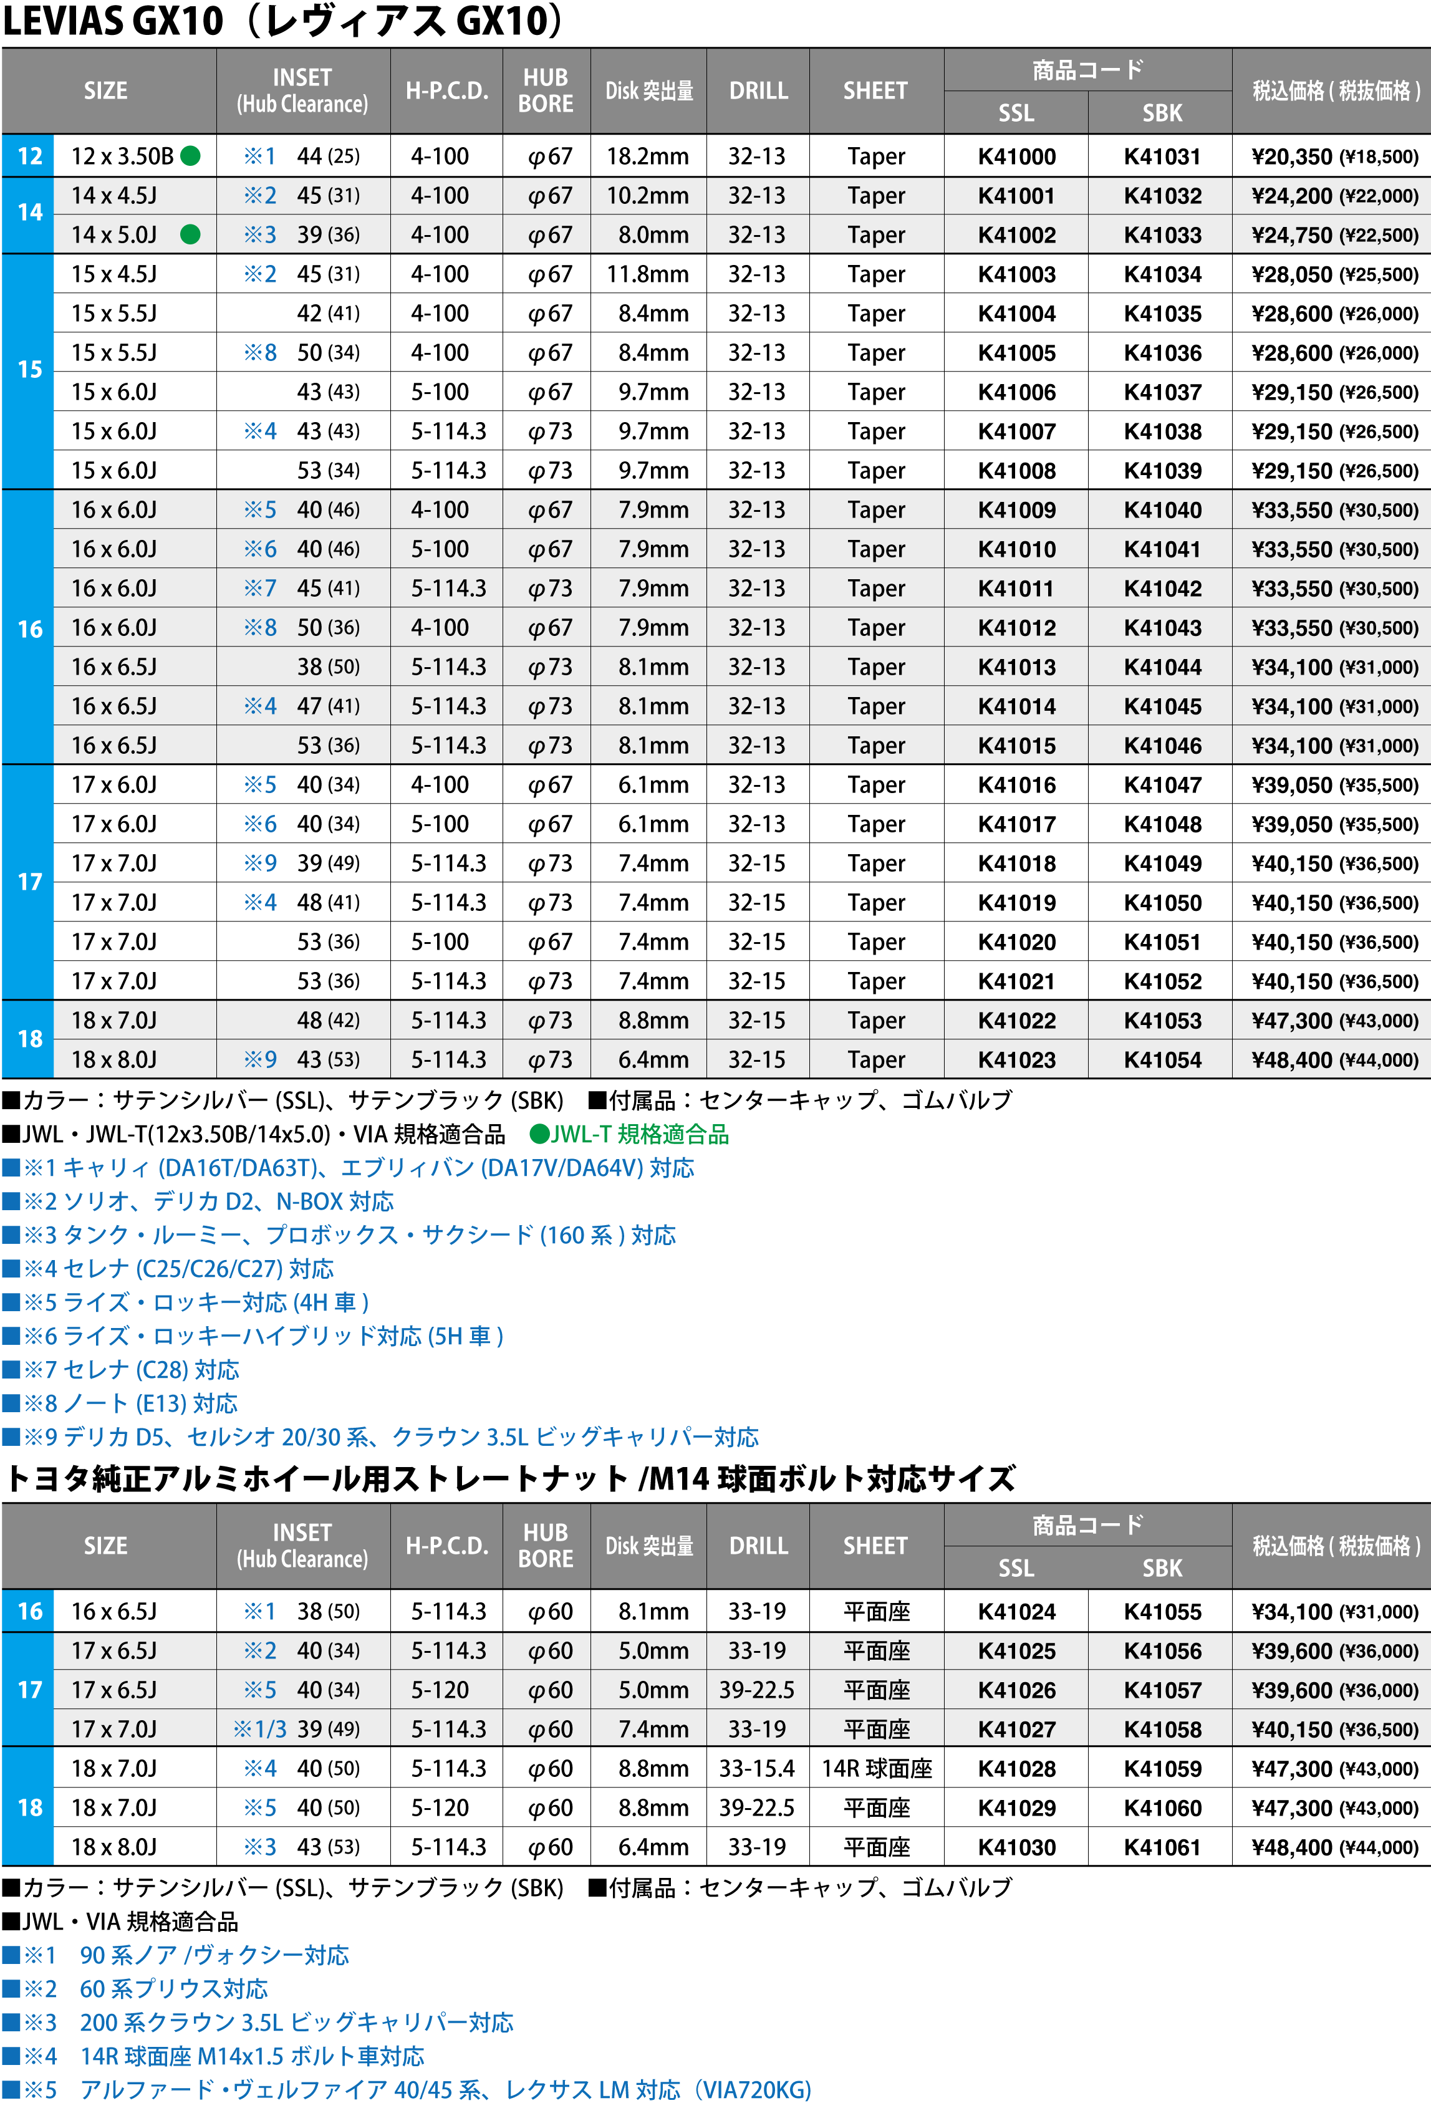Select product code K41000
This screenshot has height=2108, width=1431.
click(x=1016, y=157)
